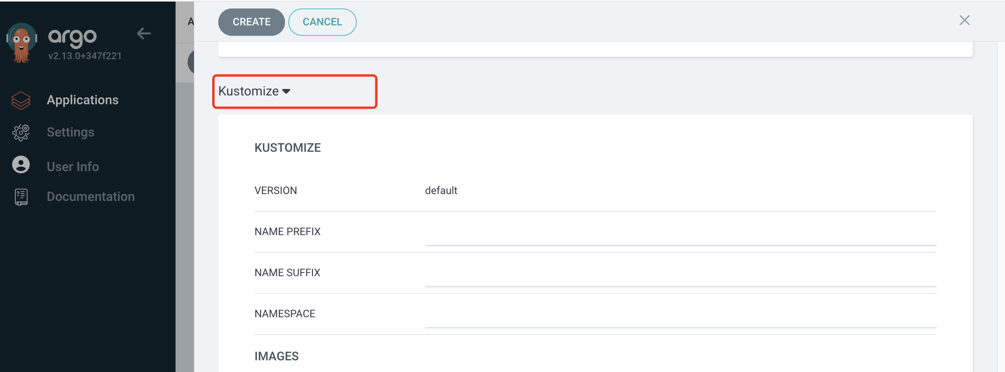This screenshot has width=1005, height=372.
Task: Click the VERSION field label
Action: coord(276,190)
